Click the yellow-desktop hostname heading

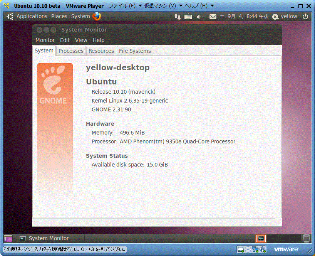coord(118,67)
